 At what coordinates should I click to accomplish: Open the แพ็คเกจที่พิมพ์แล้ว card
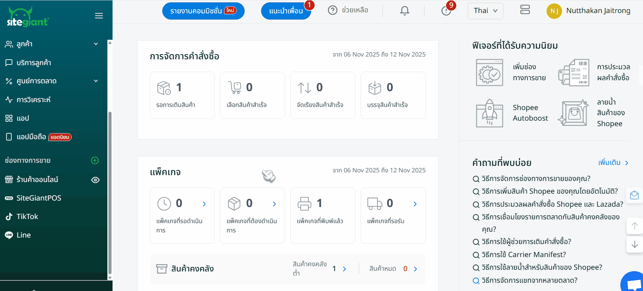(x=323, y=215)
